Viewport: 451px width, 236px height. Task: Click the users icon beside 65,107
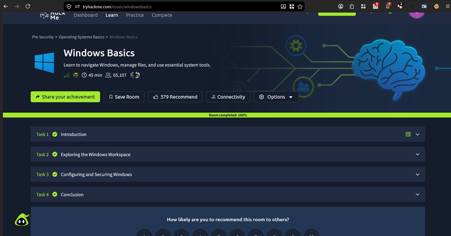(x=108, y=75)
